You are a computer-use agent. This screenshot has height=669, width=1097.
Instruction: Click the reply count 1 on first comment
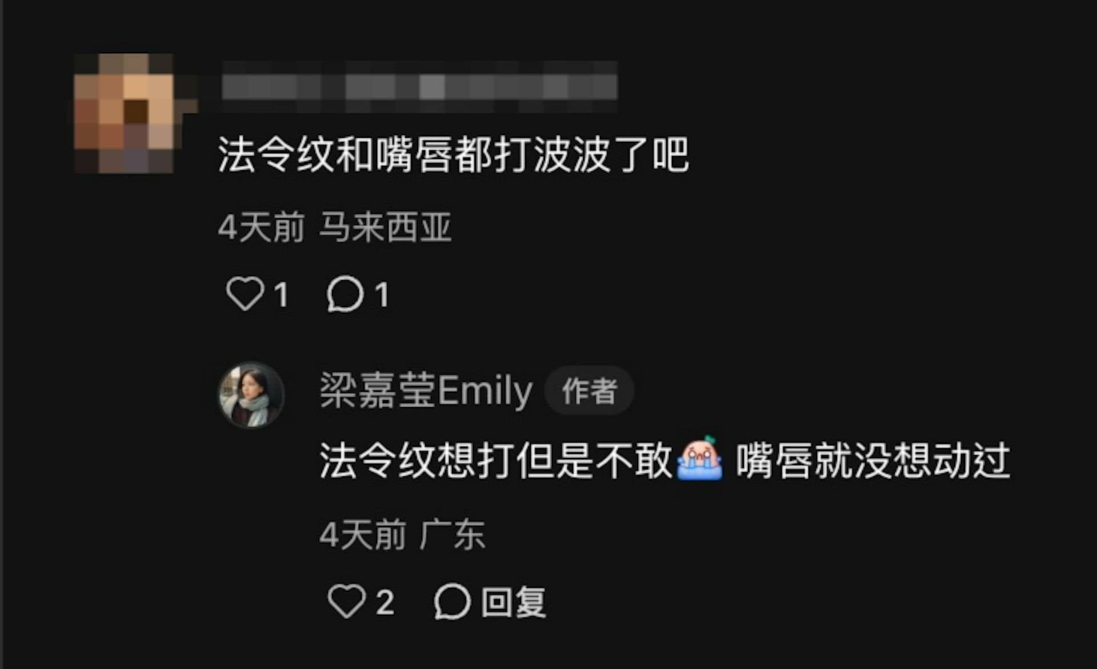tap(382, 295)
